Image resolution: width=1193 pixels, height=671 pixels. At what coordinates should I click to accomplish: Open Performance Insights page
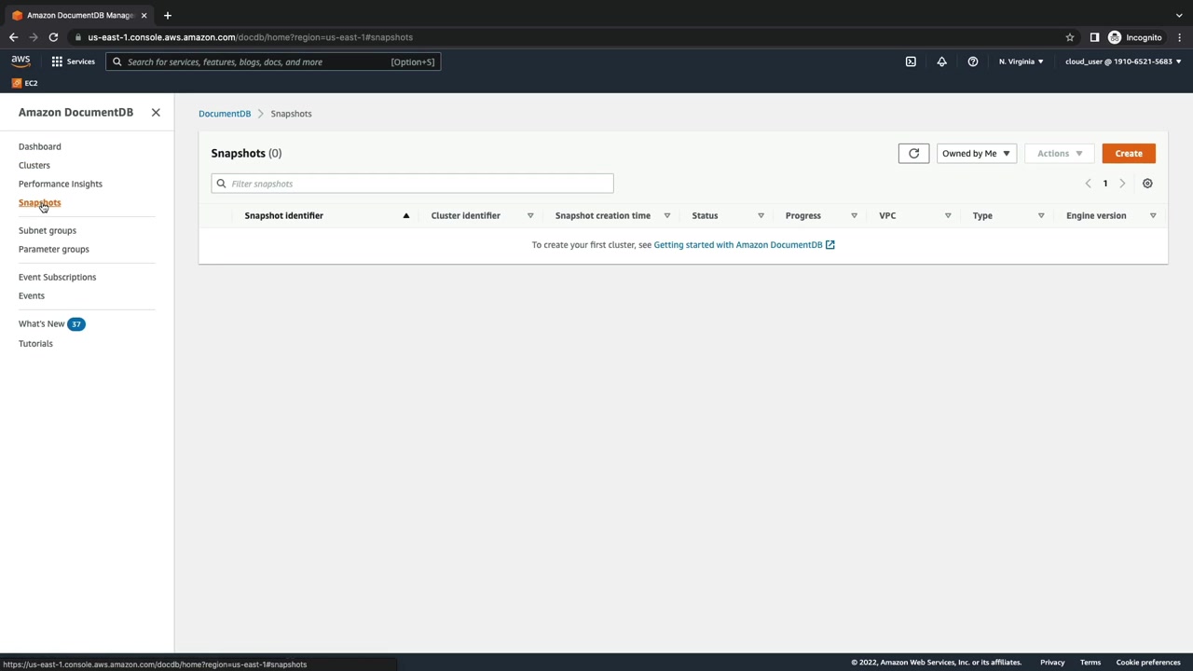point(61,184)
